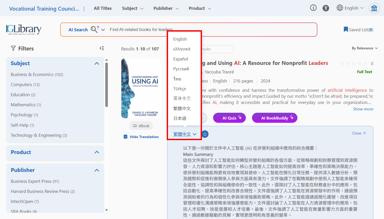Choose ελληνικά in the language list

tap(182, 49)
